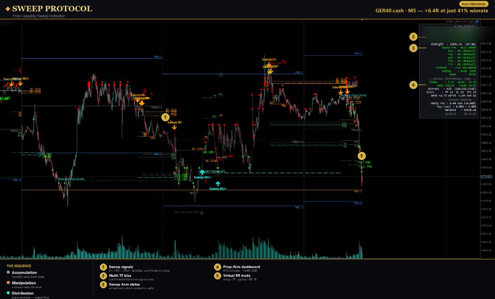Click the 'Context : Live Validated' row
The height and width of the screenshot is (299, 495).
point(455,68)
